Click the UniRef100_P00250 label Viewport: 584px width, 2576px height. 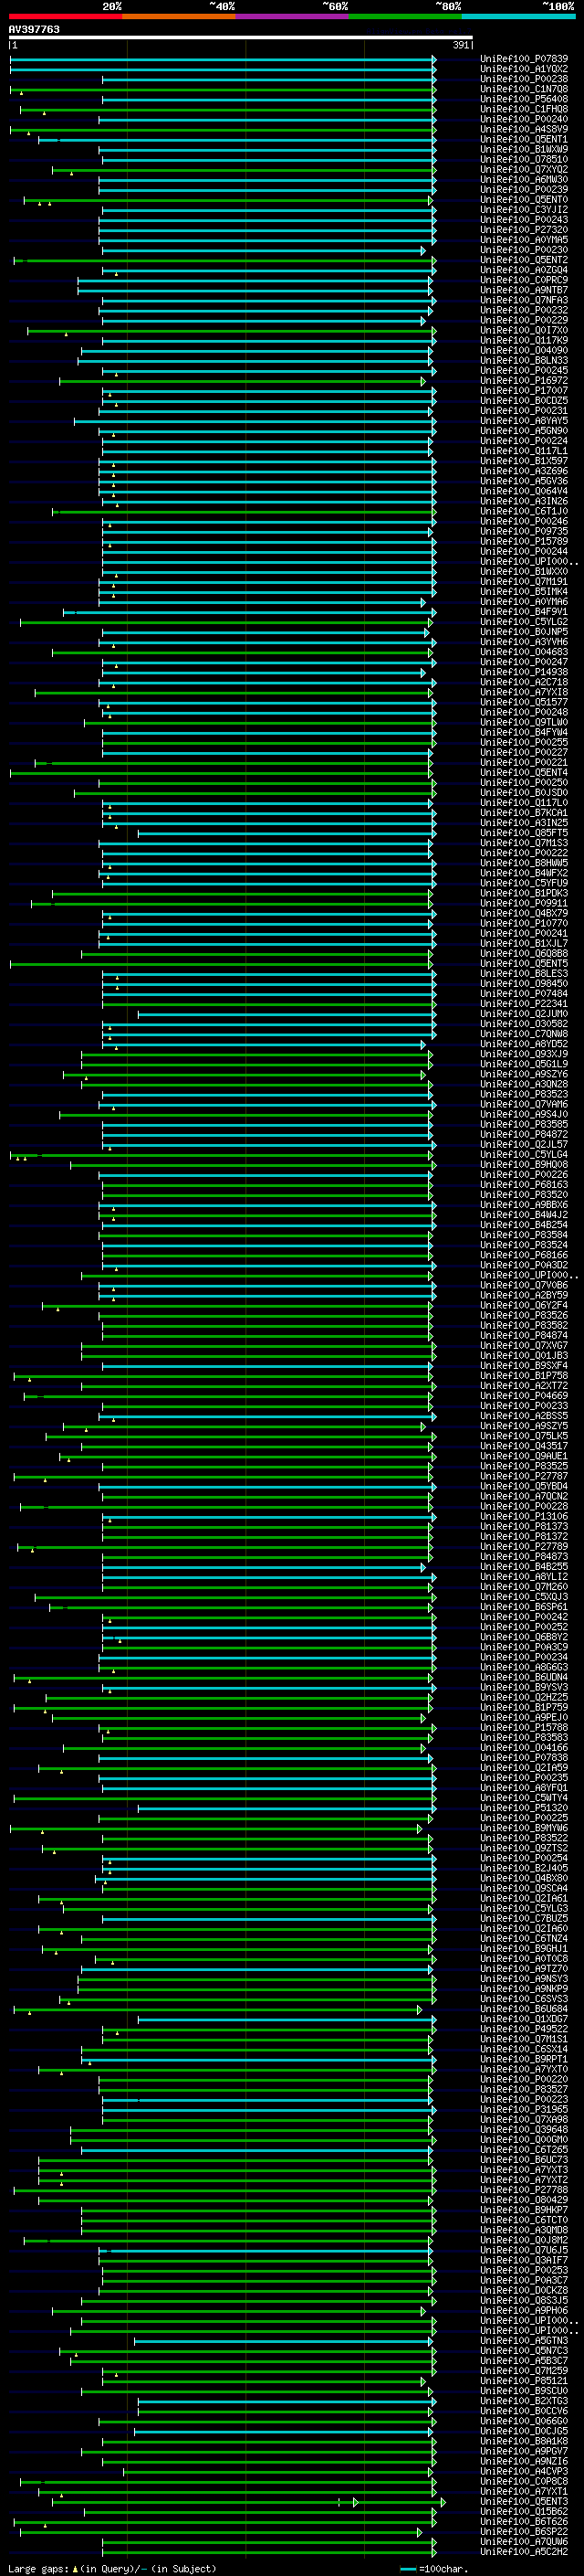(x=524, y=782)
